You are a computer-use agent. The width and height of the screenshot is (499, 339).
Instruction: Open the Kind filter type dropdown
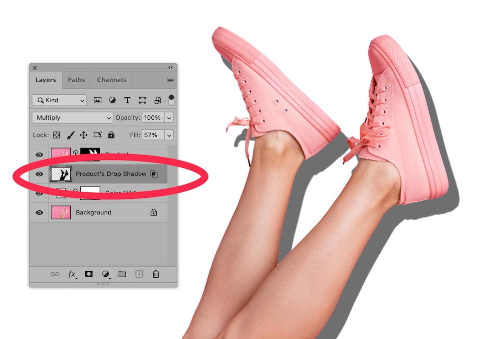coord(59,100)
